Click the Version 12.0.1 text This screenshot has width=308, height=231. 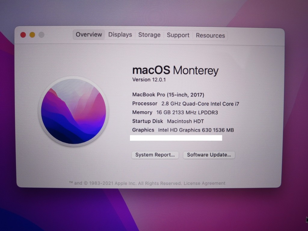[x=149, y=80]
